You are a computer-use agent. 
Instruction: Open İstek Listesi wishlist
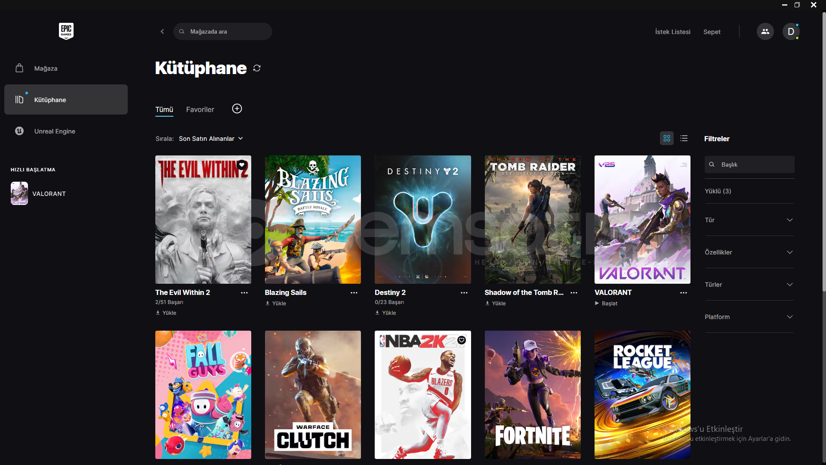tap(672, 32)
